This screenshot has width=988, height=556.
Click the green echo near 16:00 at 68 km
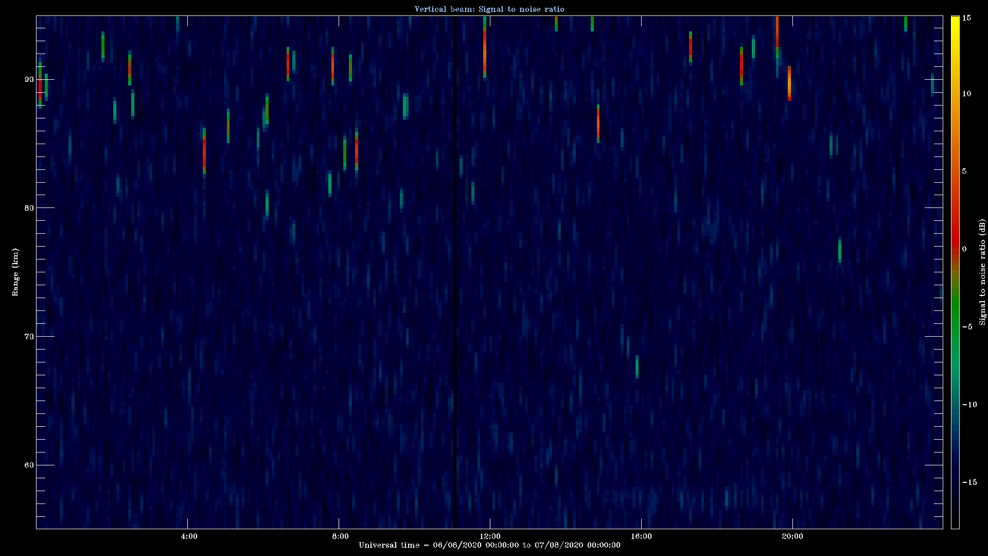637,367
